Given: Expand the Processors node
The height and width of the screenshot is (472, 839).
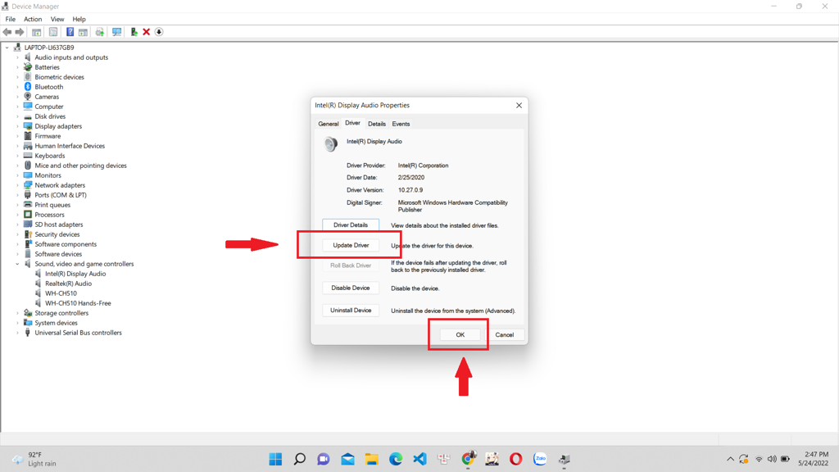Looking at the screenshot, I should pos(18,215).
